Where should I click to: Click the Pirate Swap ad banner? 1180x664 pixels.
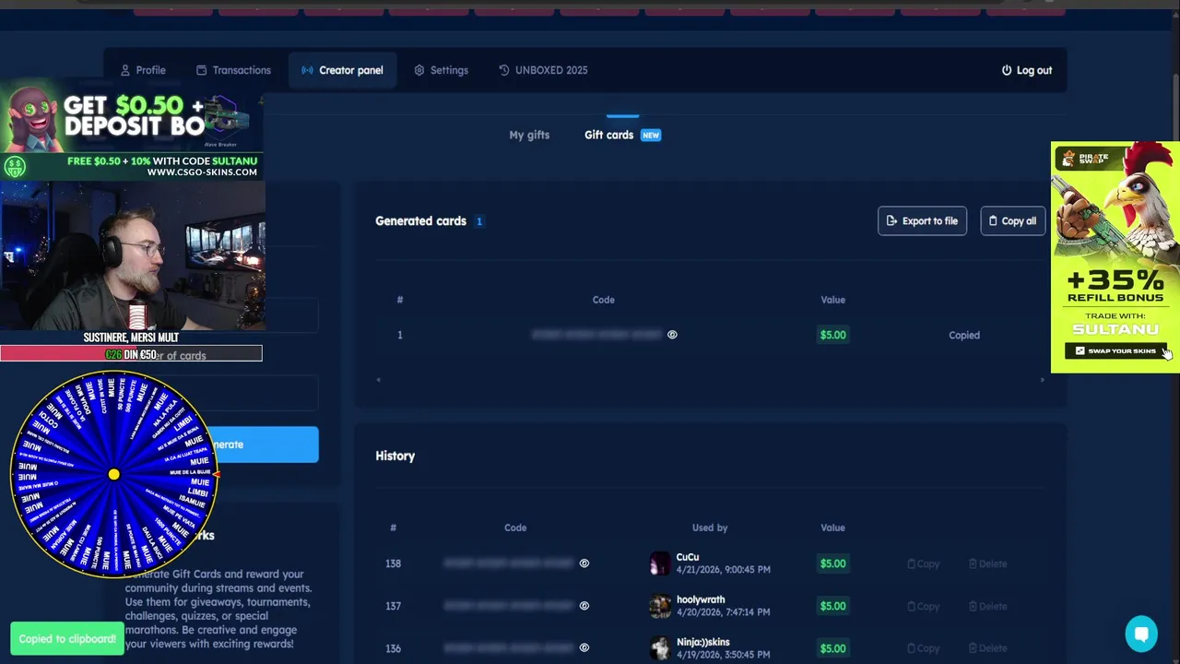point(1115,256)
